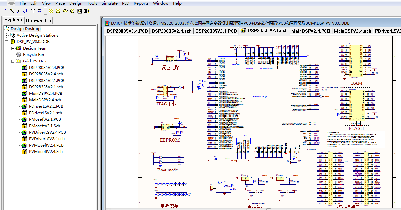Click the FLASH label on the schematic
401x210 pixels.
coord(356,128)
